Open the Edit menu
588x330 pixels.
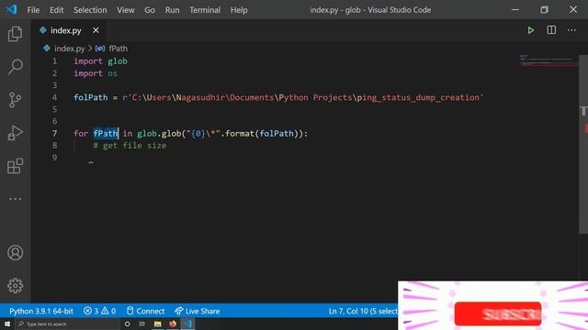tap(57, 10)
